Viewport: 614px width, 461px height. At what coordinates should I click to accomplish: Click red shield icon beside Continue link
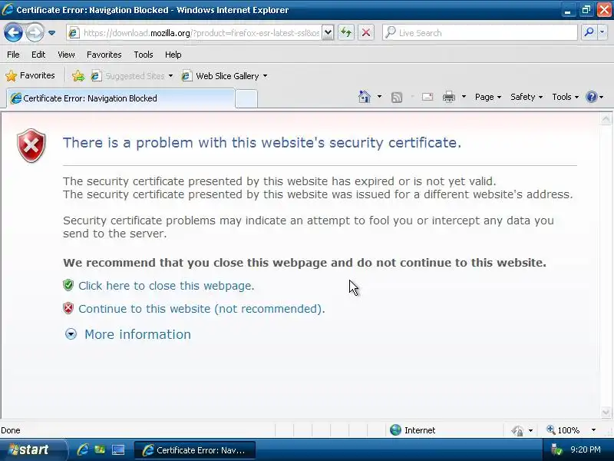click(68, 308)
